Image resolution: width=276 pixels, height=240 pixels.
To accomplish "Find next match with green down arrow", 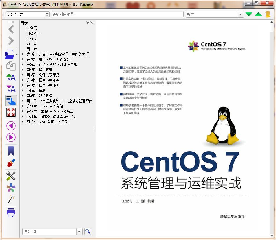I will (x=249, y=14).
